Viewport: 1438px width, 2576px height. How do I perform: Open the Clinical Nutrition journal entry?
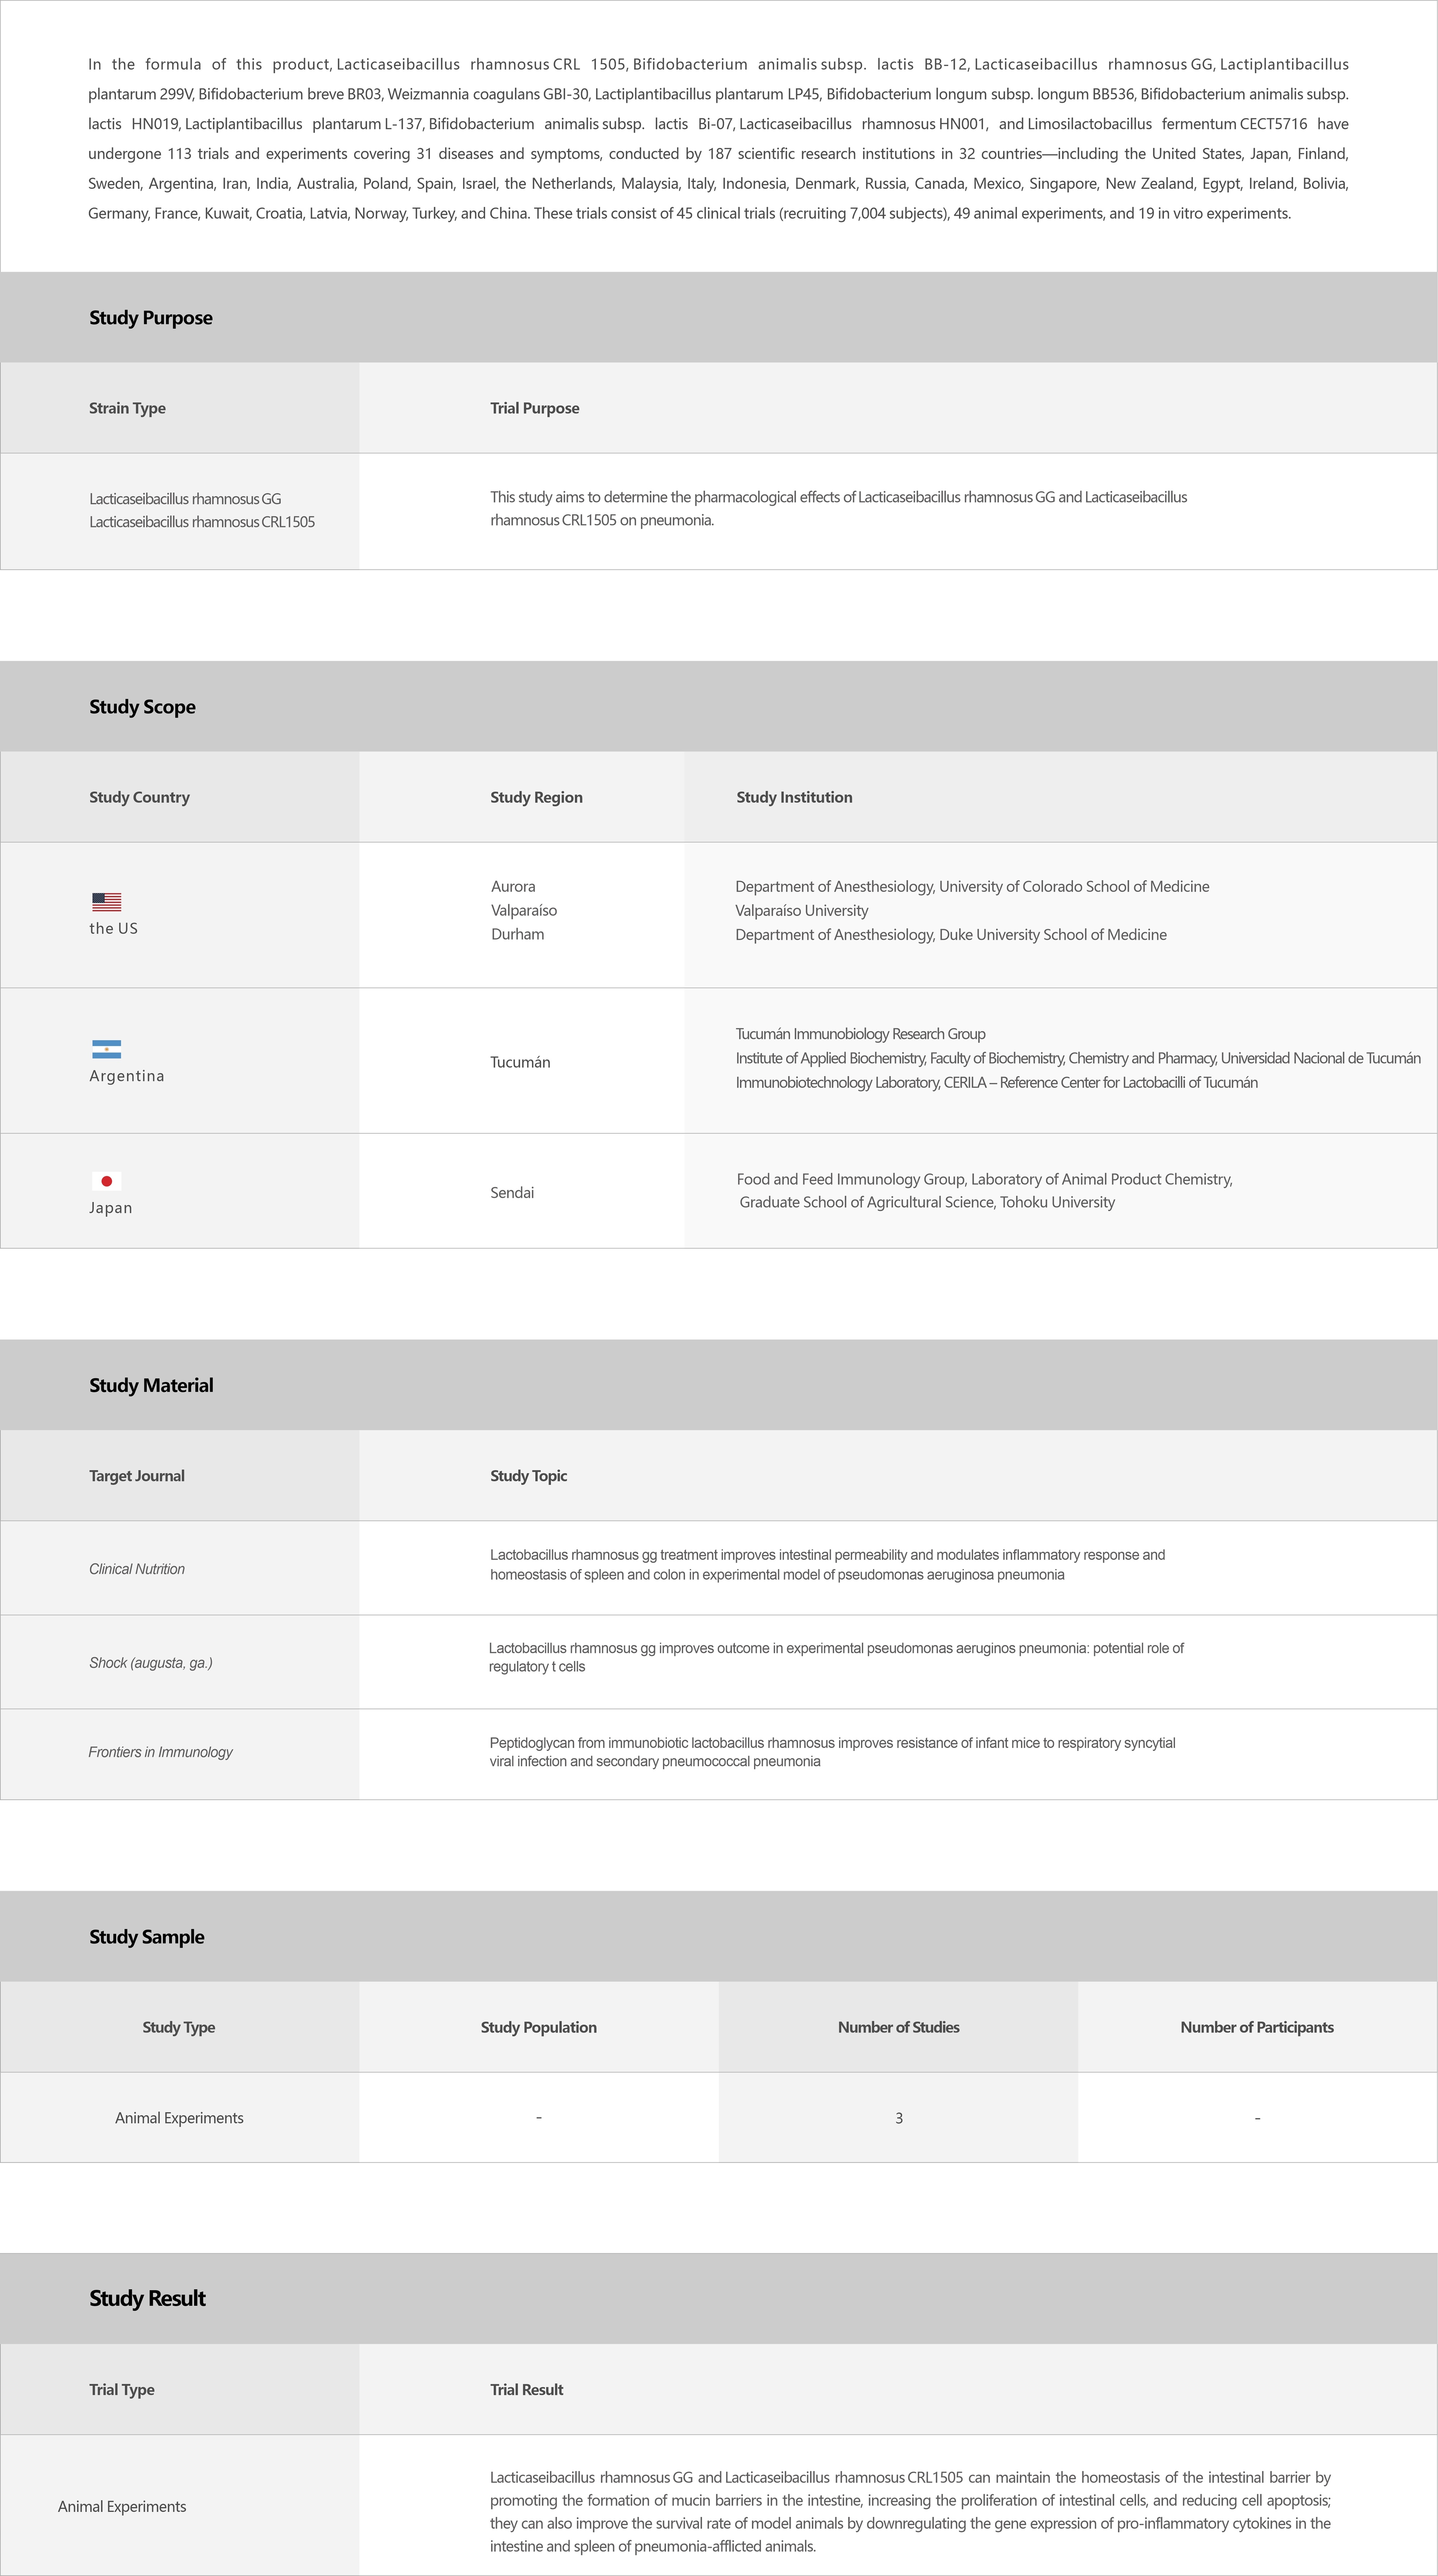pos(137,1569)
